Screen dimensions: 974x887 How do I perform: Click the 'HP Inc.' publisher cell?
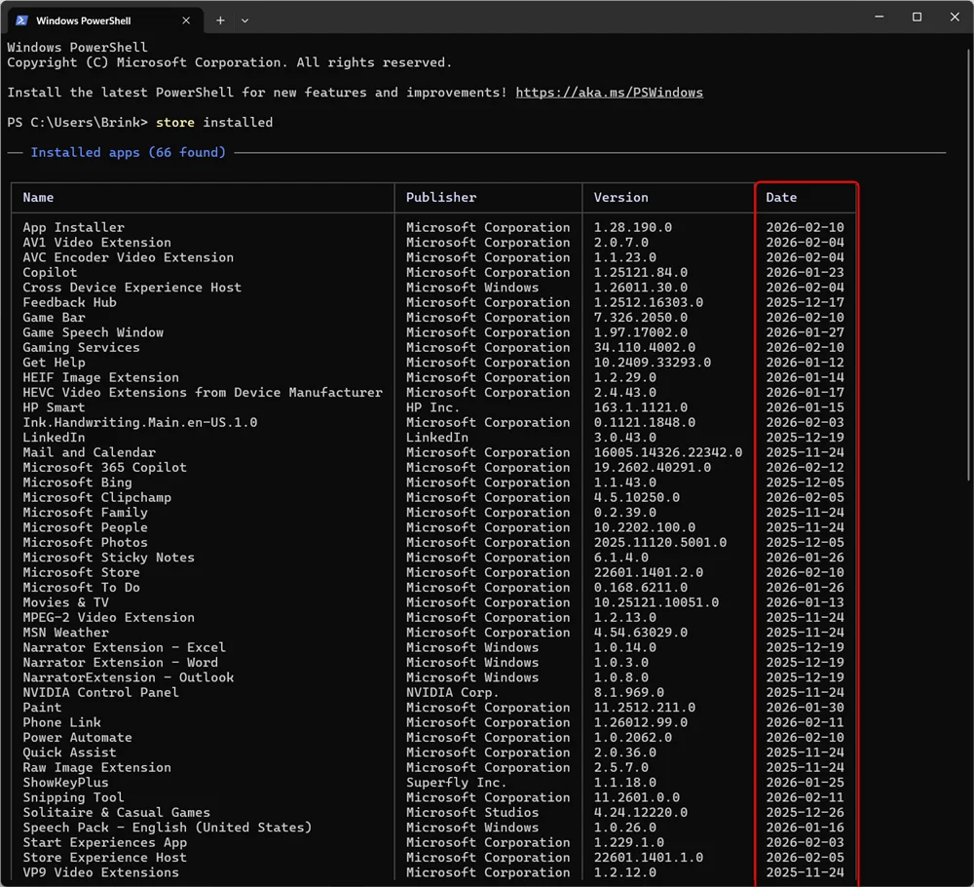click(x=433, y=407)
